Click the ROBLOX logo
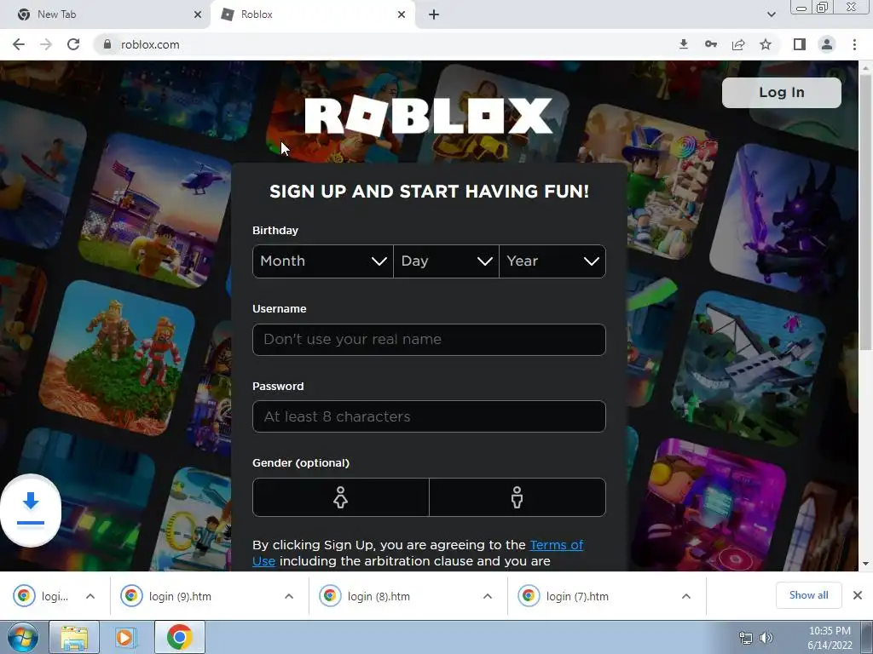Screen dimensions: 873x654 click(x=429, y=116)
